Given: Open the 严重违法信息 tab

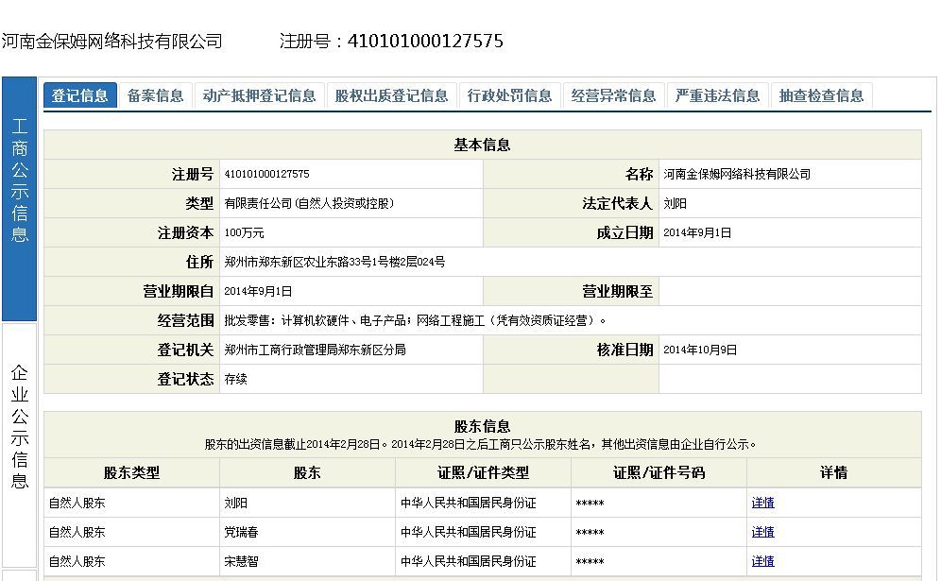Looking at the screenshot, I should [x=717, y=95].
